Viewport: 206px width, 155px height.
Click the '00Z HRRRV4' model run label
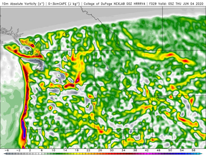[135, 4]
